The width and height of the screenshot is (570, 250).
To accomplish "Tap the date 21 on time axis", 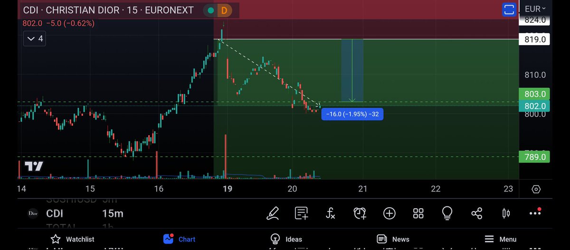I will coord(363,189).
